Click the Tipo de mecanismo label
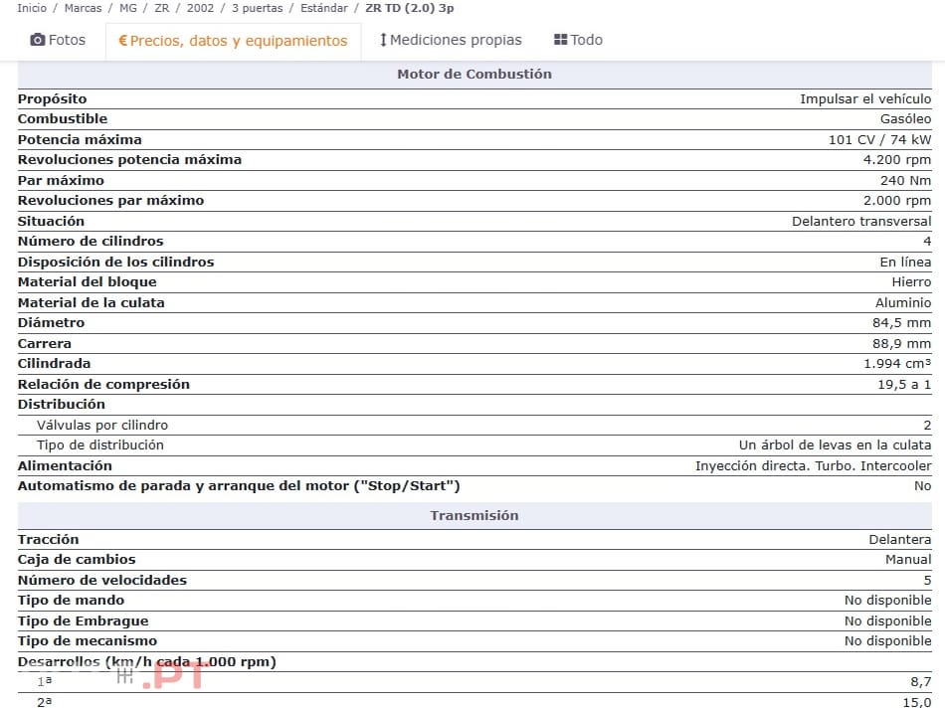 click(x=88, y=641)
